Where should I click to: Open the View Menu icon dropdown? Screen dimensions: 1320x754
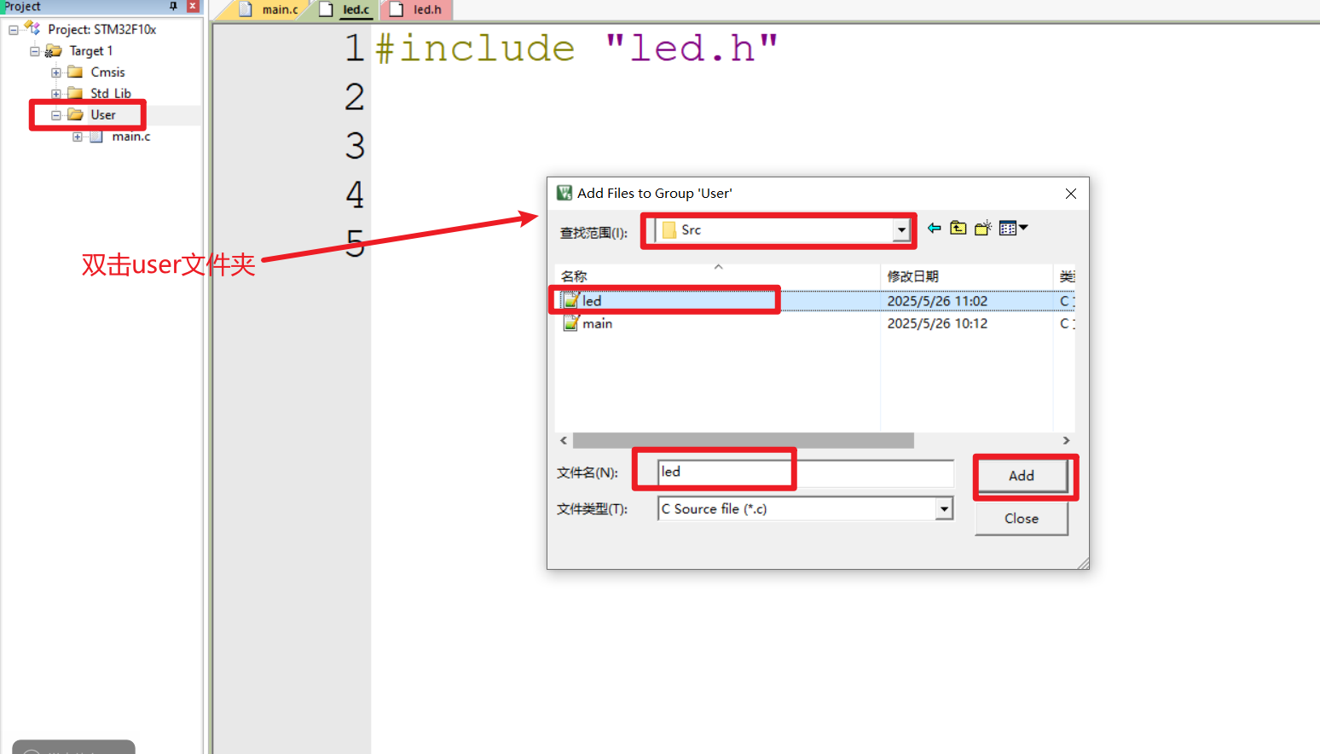1013,228
